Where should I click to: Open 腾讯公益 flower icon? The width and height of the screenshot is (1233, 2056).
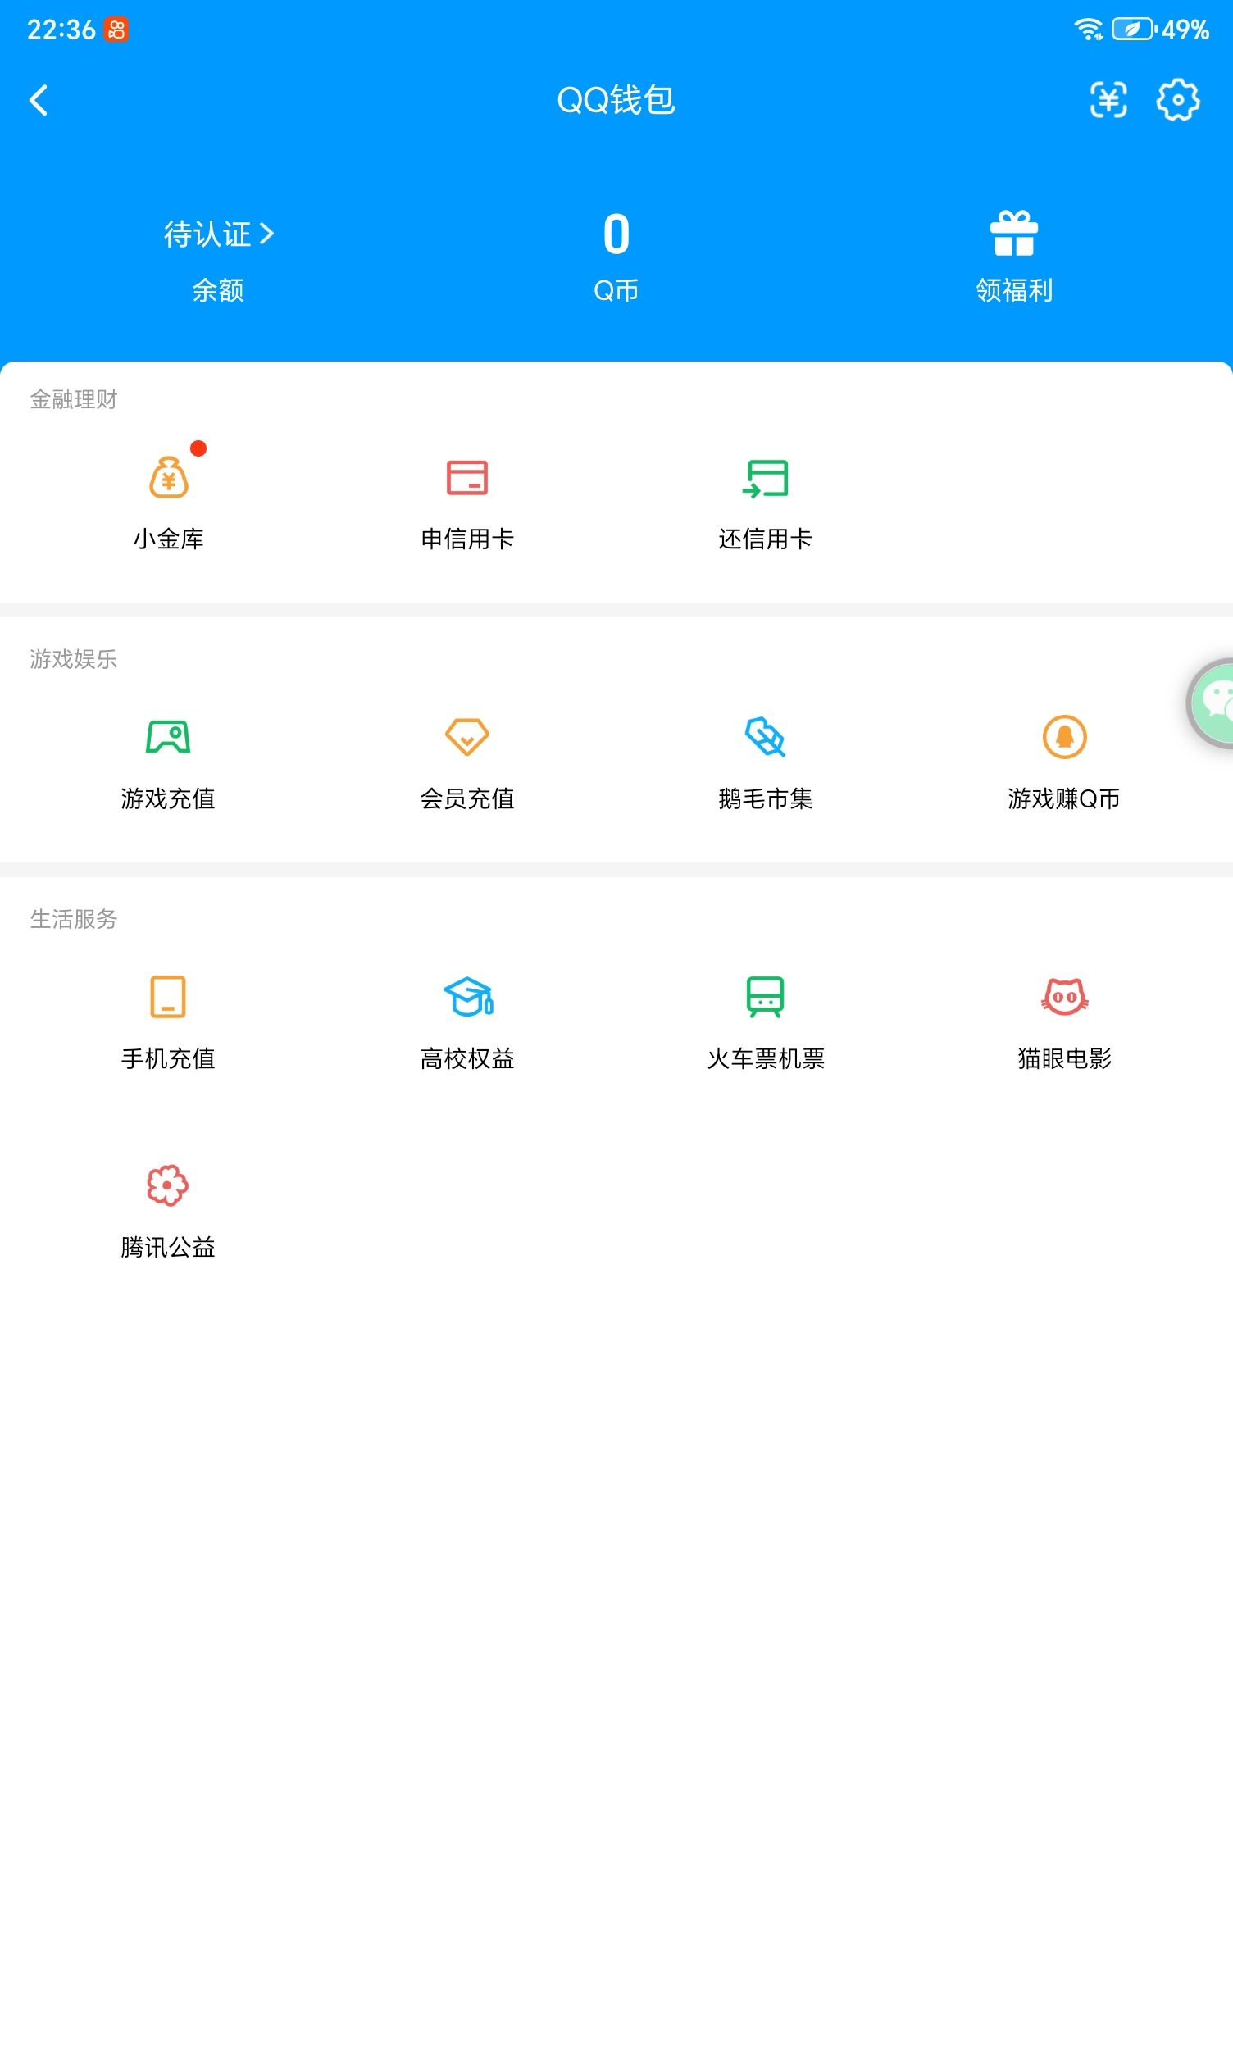click(x=168, y=1185)
